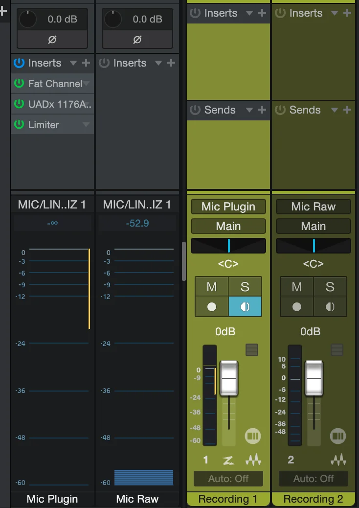Open the grid notes icon on Recording 1
This screenshot has width=359, height=508.
252,350
